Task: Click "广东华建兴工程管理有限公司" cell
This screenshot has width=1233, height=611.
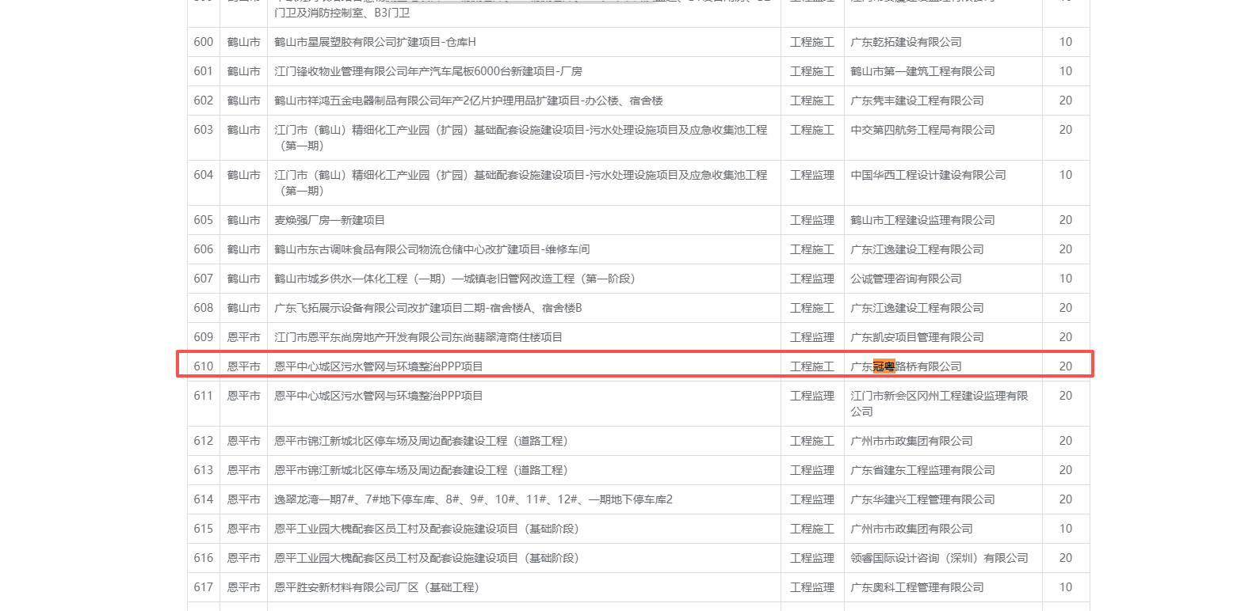Action: tap(922, 499)
